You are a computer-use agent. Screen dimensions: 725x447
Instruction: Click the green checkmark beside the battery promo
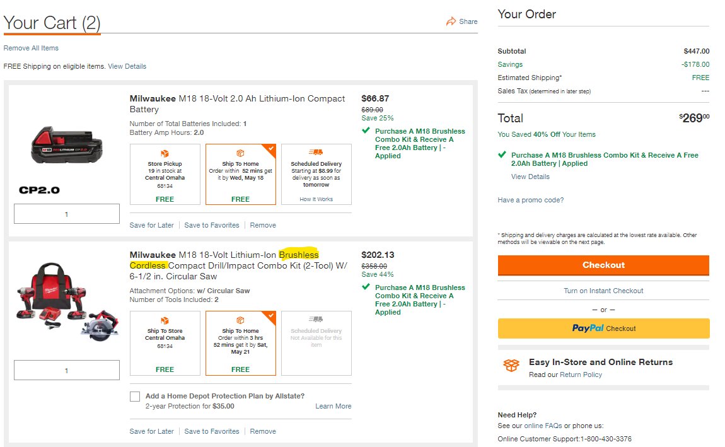click(x=366, y=131)
